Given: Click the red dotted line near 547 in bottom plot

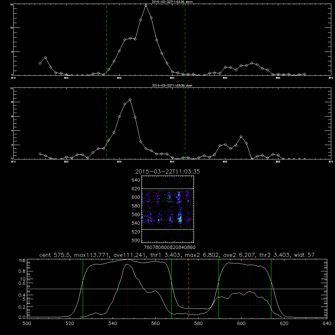Looking at the screenshot, I should point(128,288).
